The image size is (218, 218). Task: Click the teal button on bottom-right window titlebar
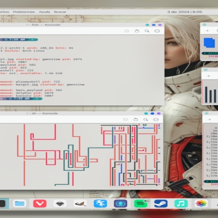207,113
